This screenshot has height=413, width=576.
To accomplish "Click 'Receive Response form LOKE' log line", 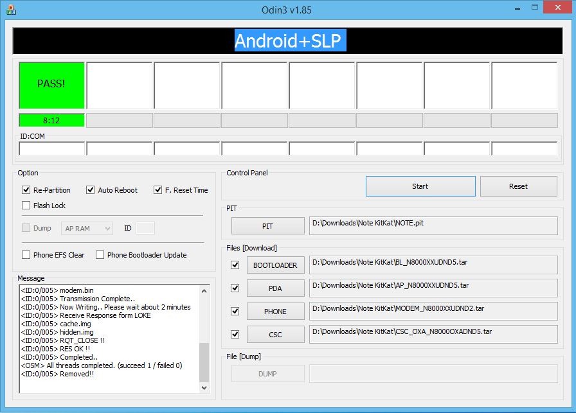I will click(x=86, y=315).
